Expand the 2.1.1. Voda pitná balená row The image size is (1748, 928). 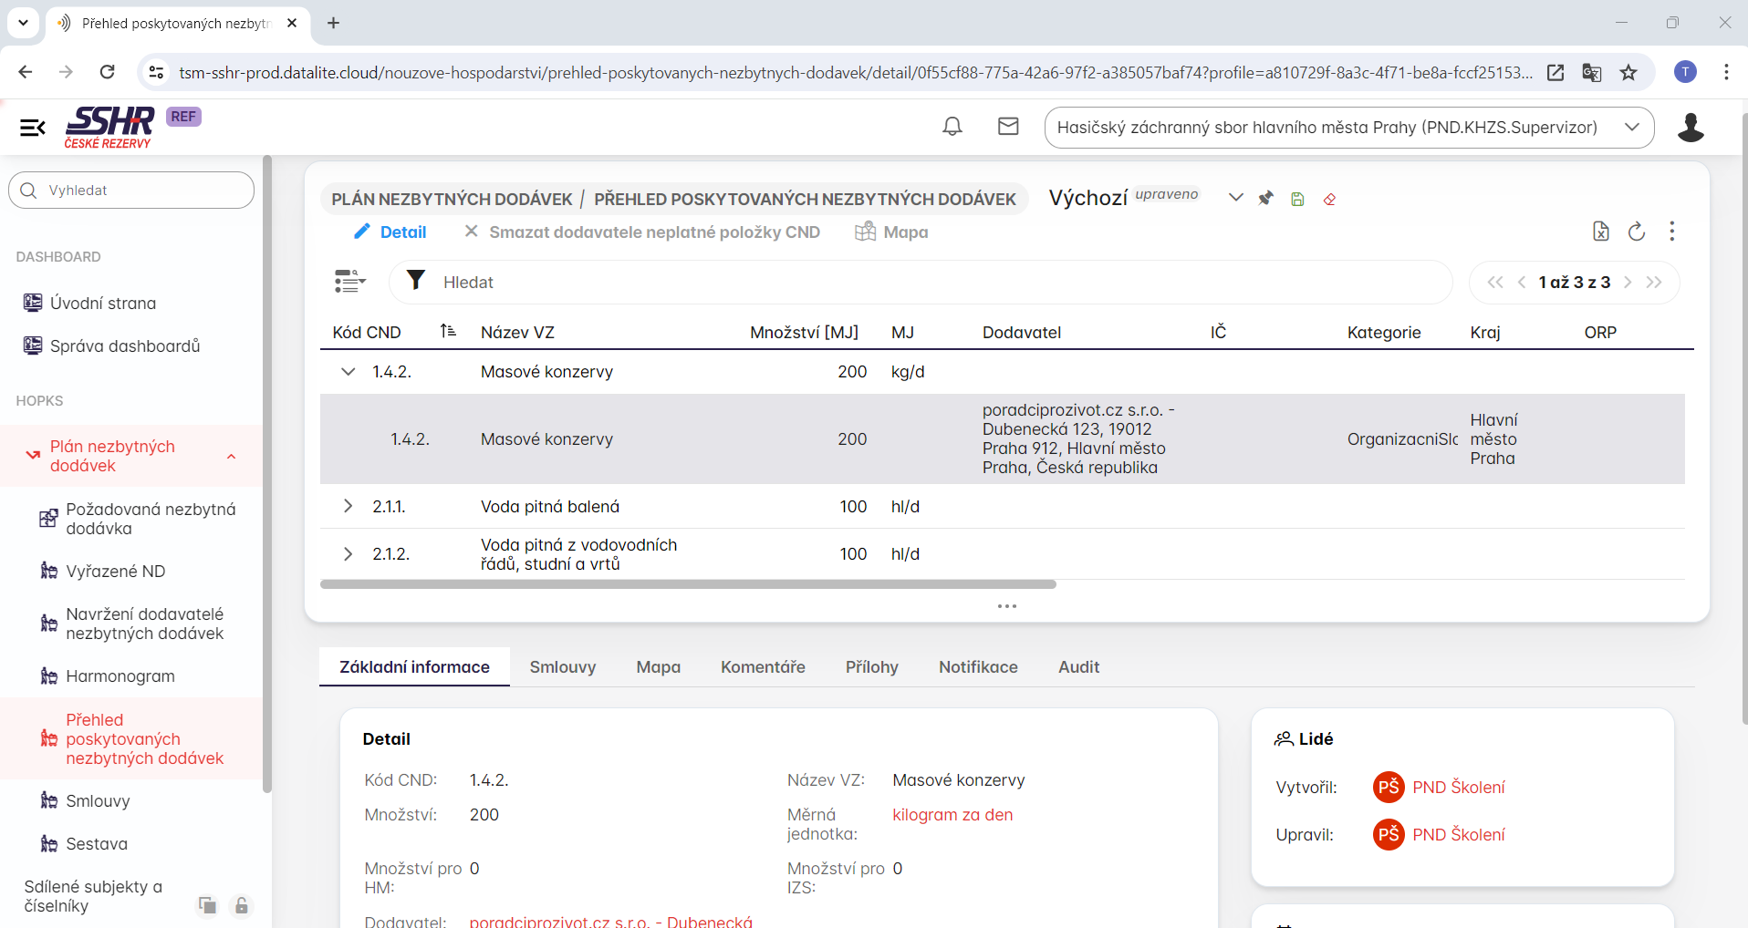(348, 506)
